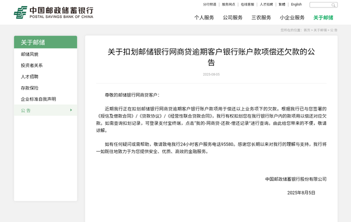
Task: Select 企业标准自我声明 in the sidebar
Action: [38, 99]
